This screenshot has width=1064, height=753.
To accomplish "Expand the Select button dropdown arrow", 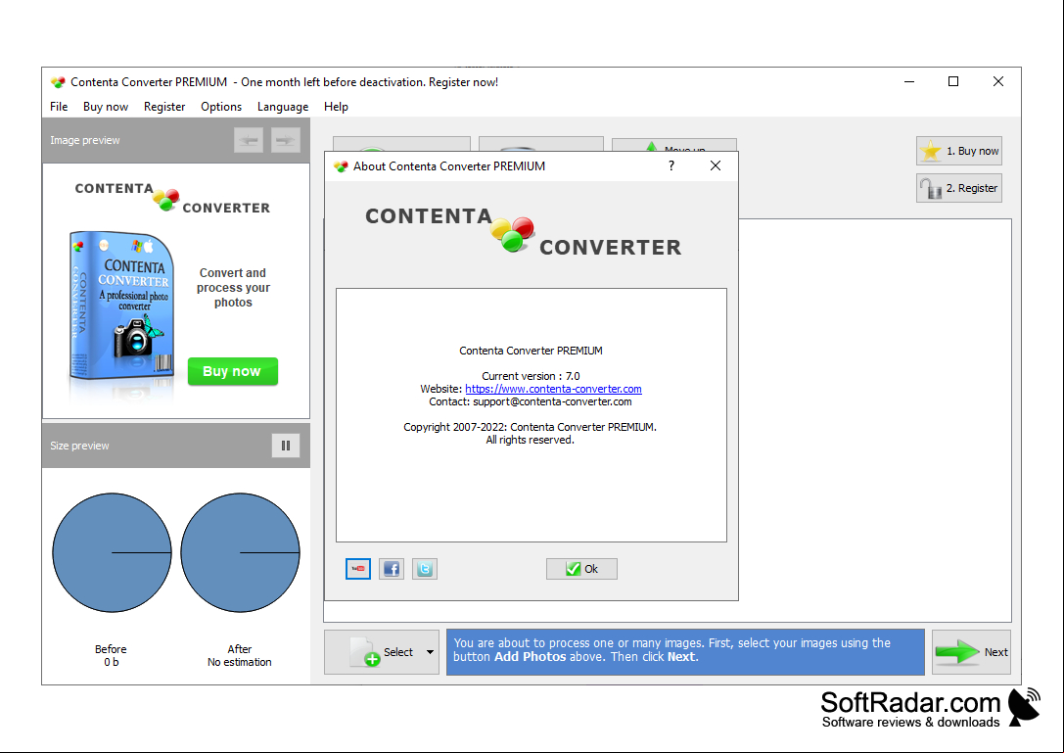I will coord(431,652).
